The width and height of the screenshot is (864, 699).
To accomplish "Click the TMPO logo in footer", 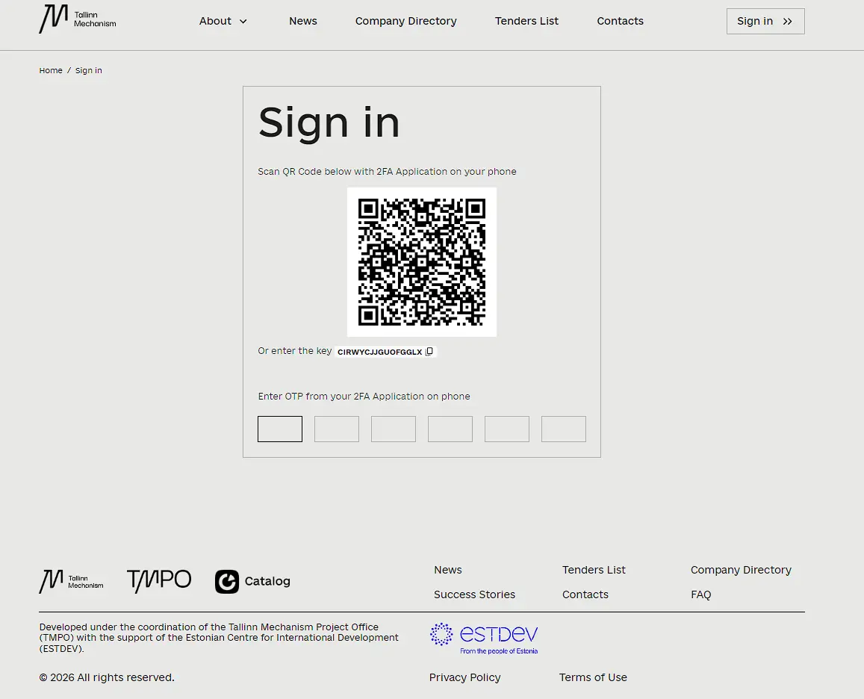I will (159, 581).
